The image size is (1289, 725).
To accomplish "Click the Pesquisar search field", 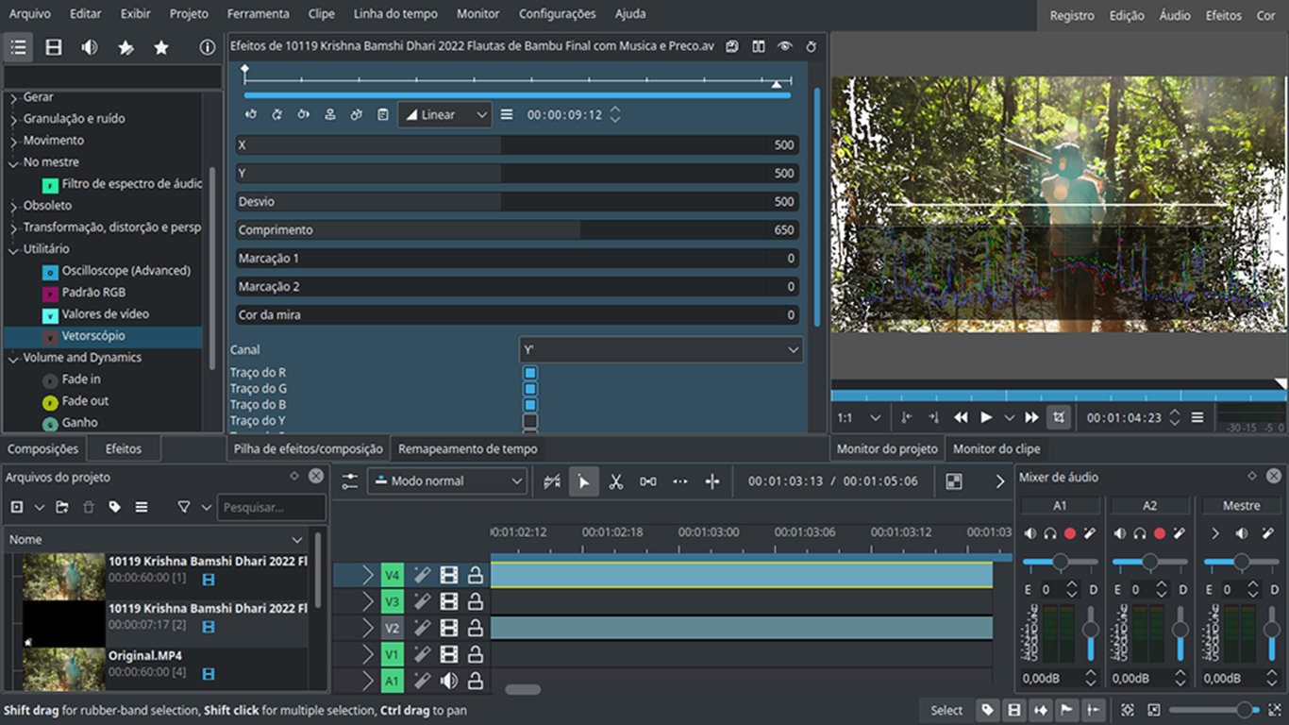I will [x=272, y=508].
